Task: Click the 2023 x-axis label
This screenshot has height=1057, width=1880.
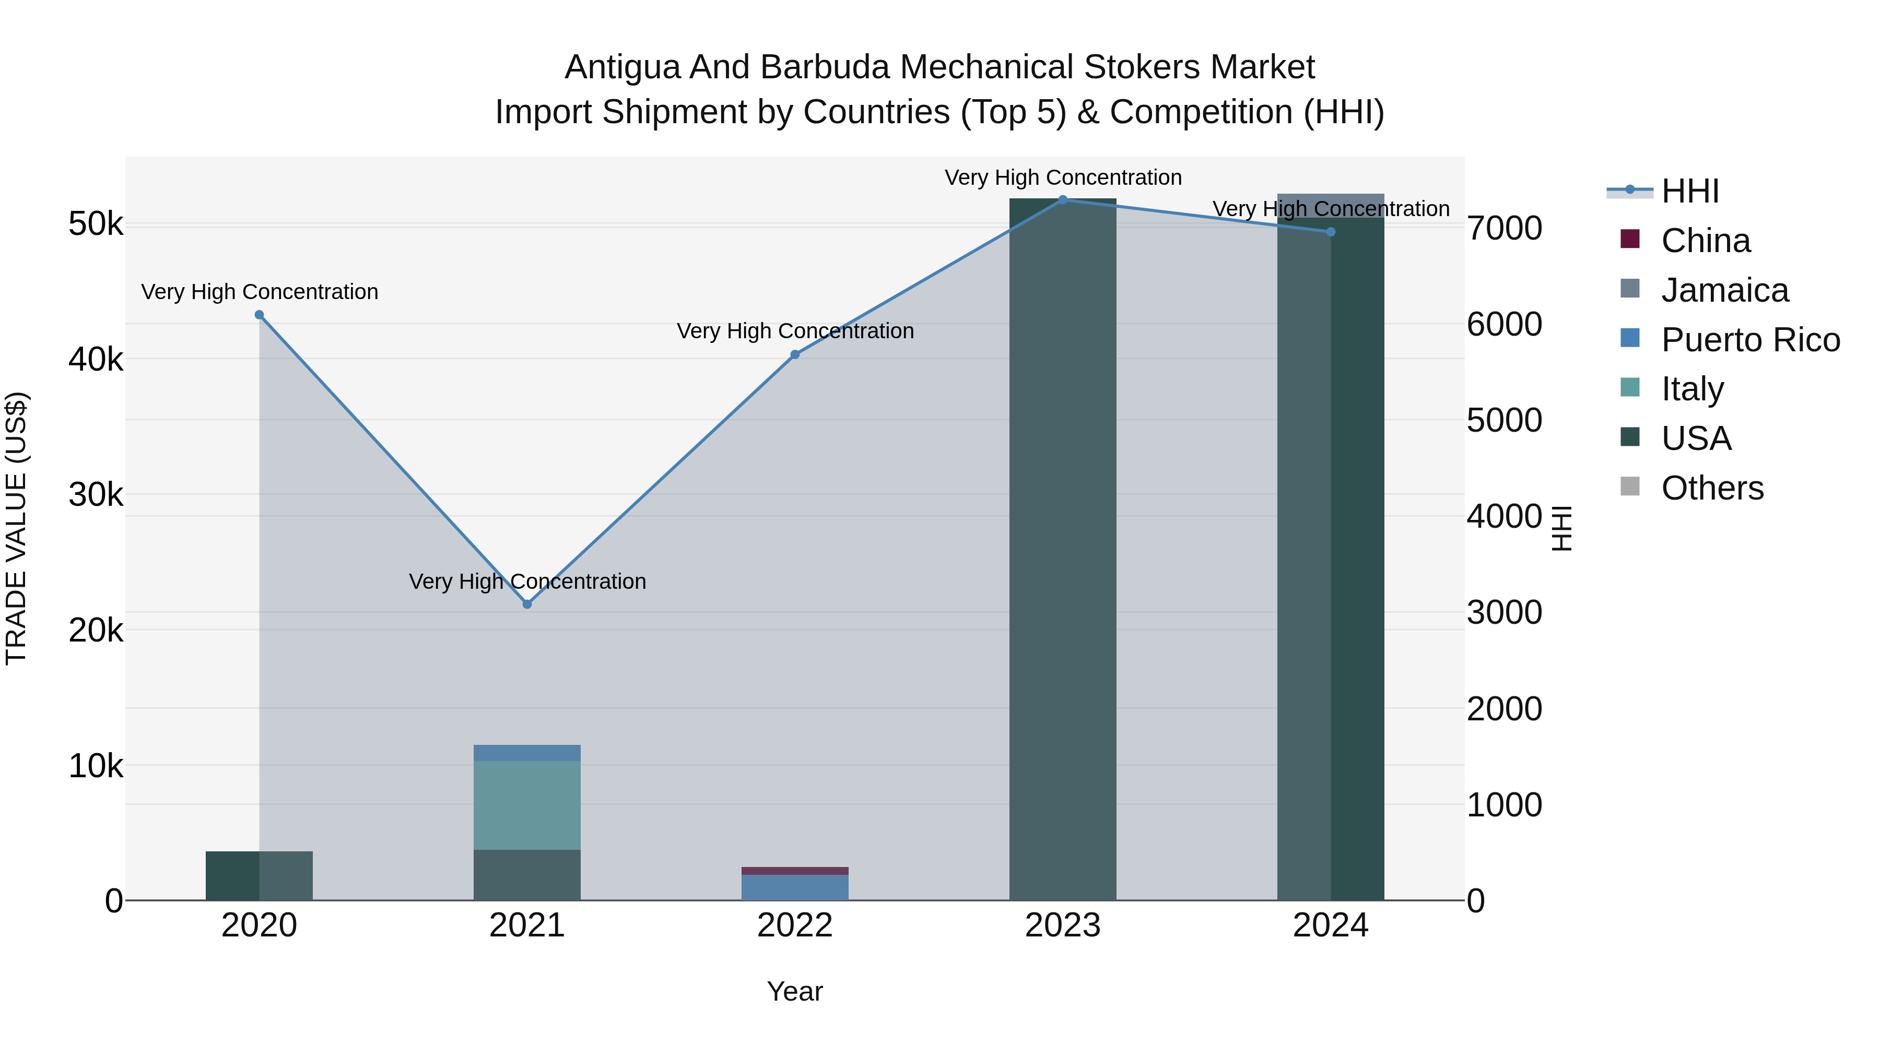Action: [x=1063, y=925]
